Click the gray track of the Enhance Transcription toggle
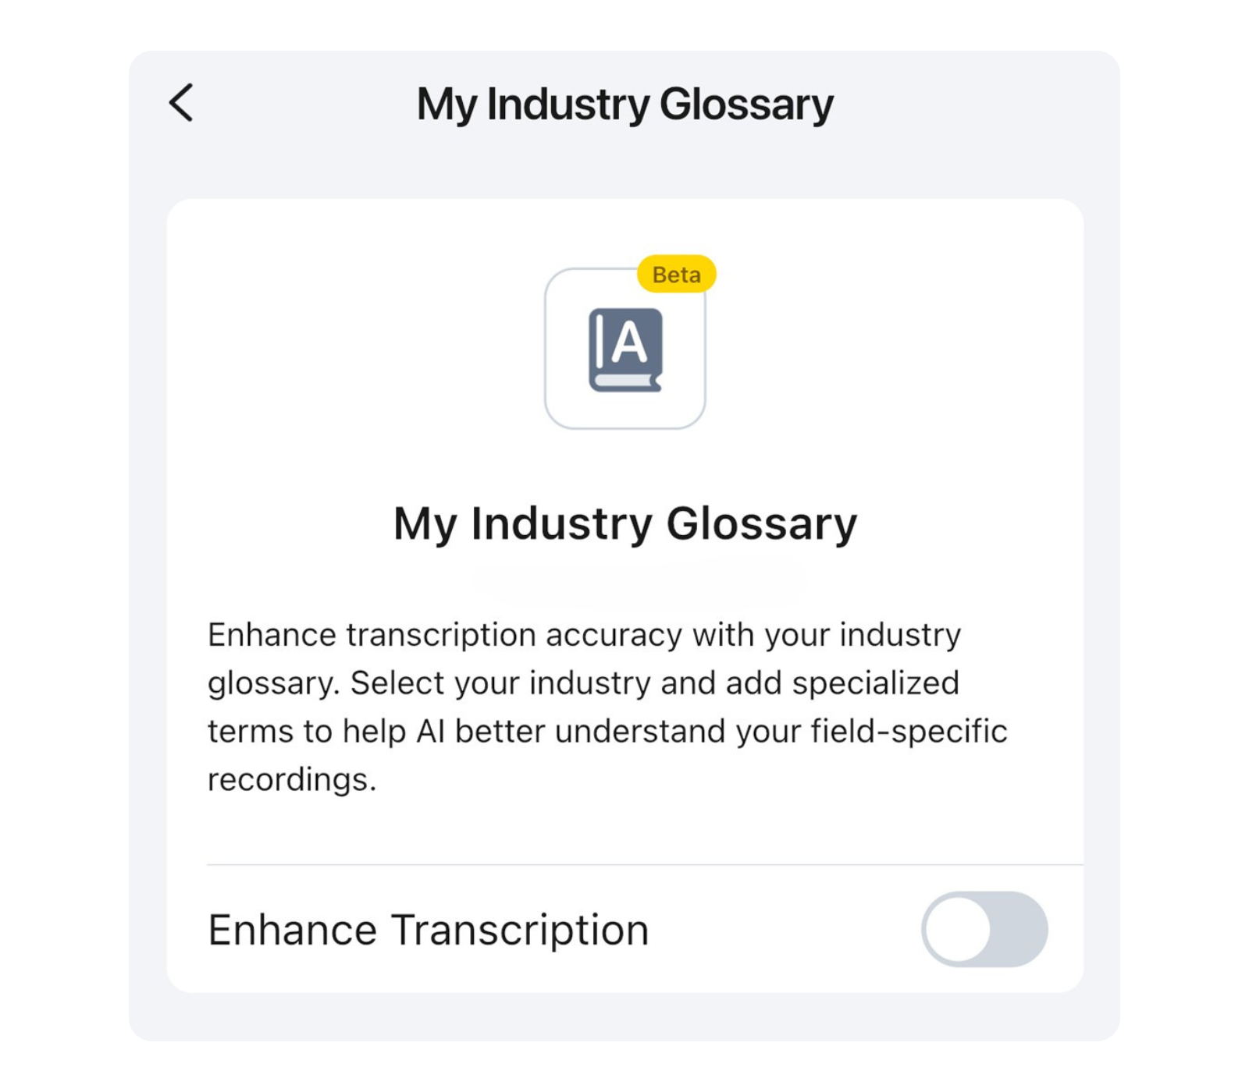The image size is (1249, 1092). 1018,929
